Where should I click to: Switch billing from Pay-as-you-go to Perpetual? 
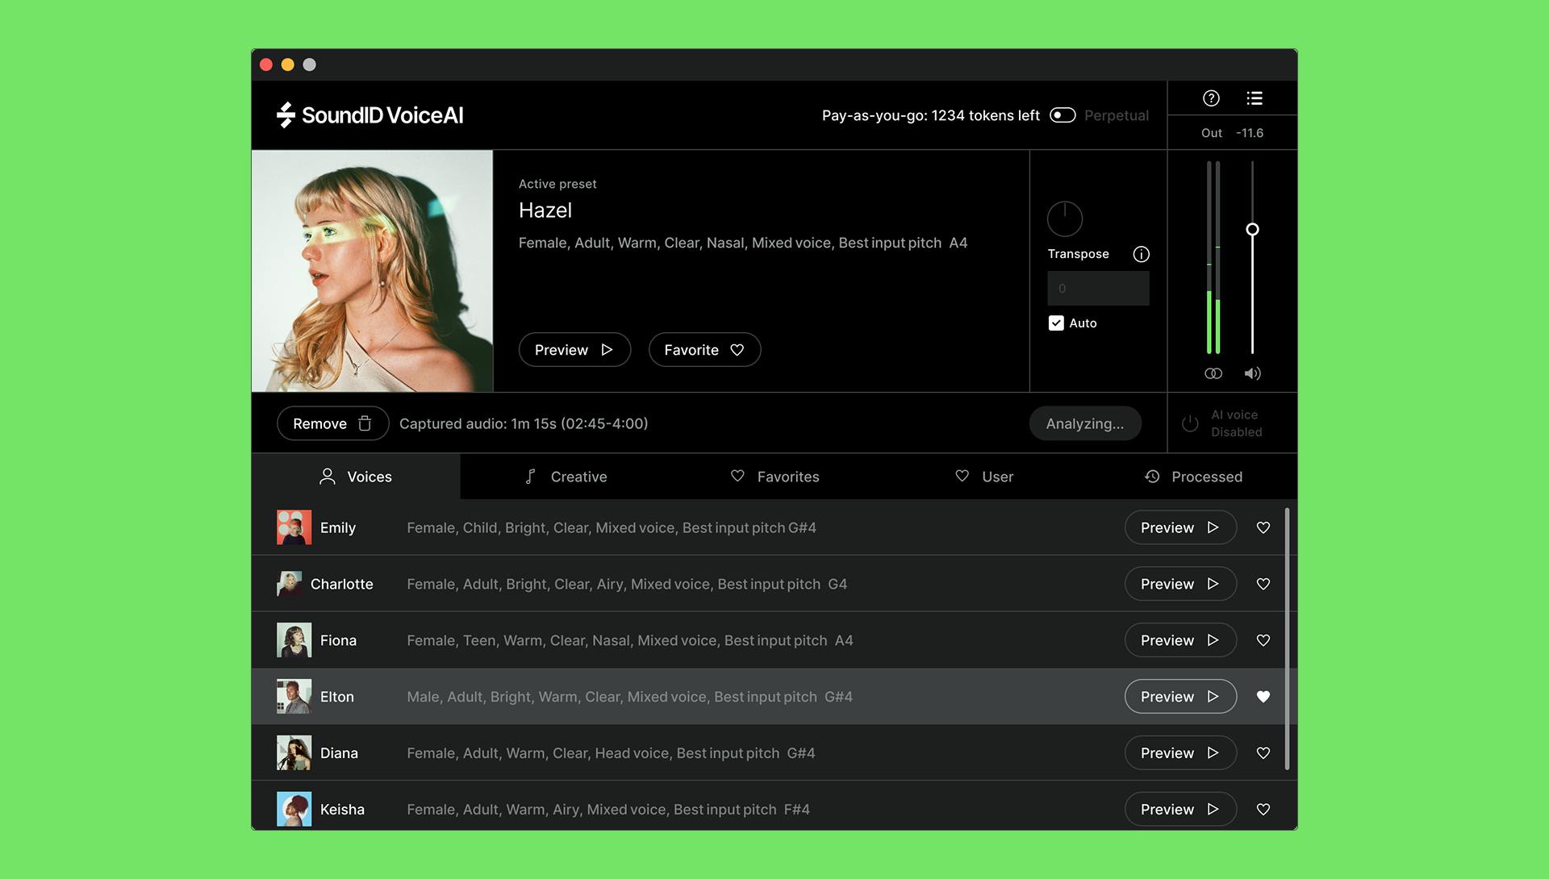pos(1063,115)
